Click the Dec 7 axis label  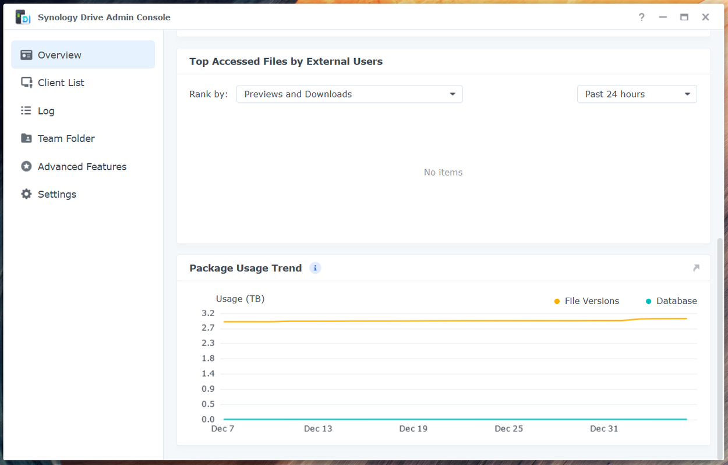223,429
